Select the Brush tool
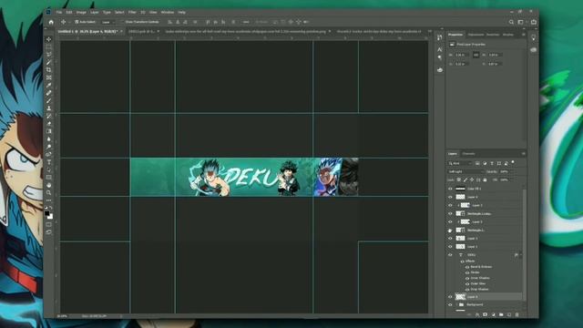Viewport: 583px width, 328px height. click(48, 100)
